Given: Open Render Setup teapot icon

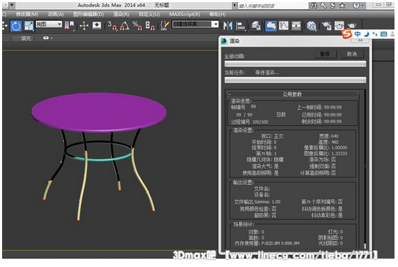Looking at the screenshot, I should (327, 26).
